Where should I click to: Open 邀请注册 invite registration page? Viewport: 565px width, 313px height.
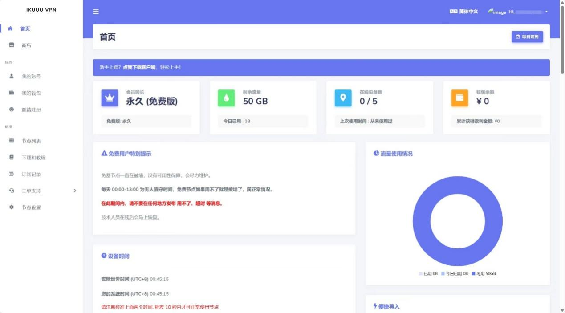[x=12, y=110]
